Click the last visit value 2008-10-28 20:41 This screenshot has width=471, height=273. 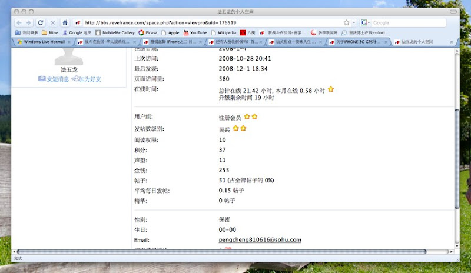click(x=245, y=59)
